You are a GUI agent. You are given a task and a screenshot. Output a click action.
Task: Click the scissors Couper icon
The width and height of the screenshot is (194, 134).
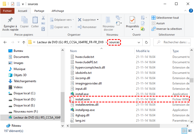pos(43,18)
